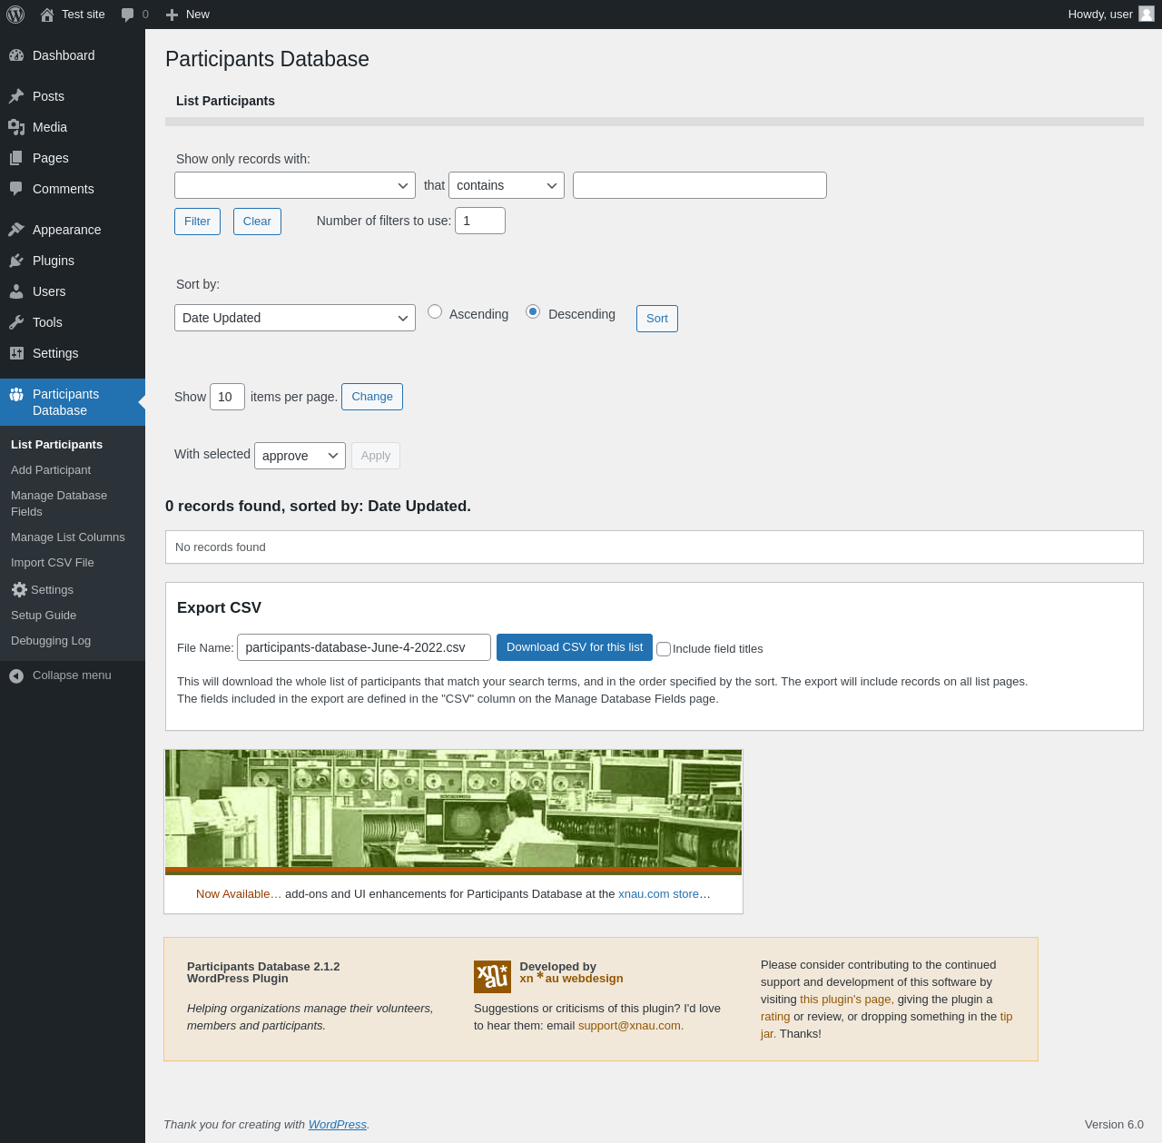Open the With selected 'approve' dropdown
This screenshot has width=1162, height=1143.
300,456
